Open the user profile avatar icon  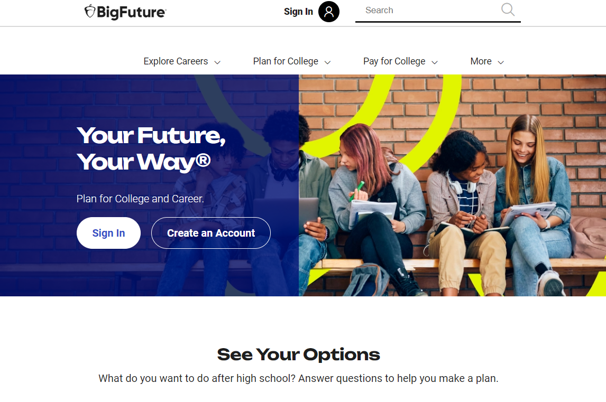[x=328, y=12]
